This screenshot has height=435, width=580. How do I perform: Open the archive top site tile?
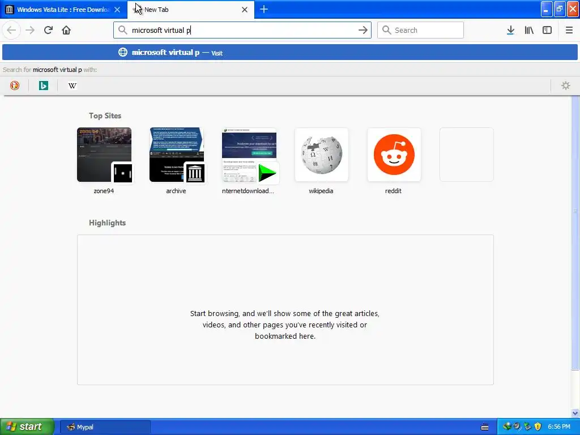(x=177, y=155)
